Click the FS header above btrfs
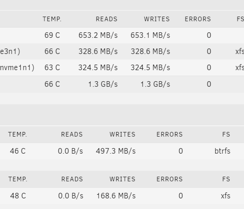The width and height of the screenshot is (244, 209). [x=226, y=134]
